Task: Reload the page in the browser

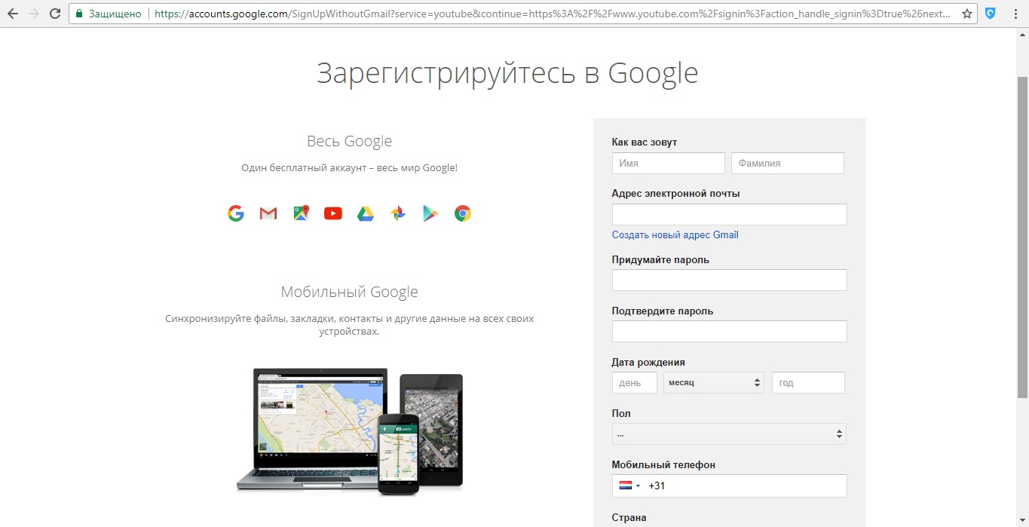Action: pyautogui.click(x=54, y=14)
